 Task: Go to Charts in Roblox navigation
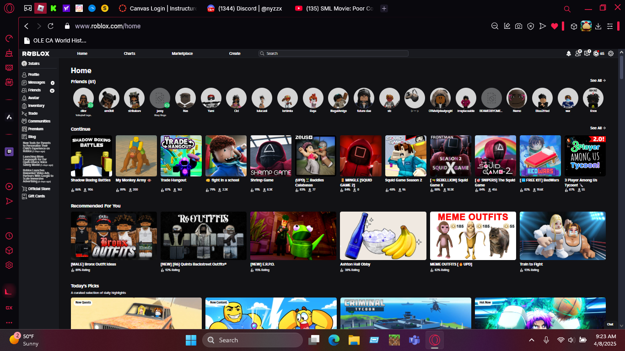click(x=129, y=53)
